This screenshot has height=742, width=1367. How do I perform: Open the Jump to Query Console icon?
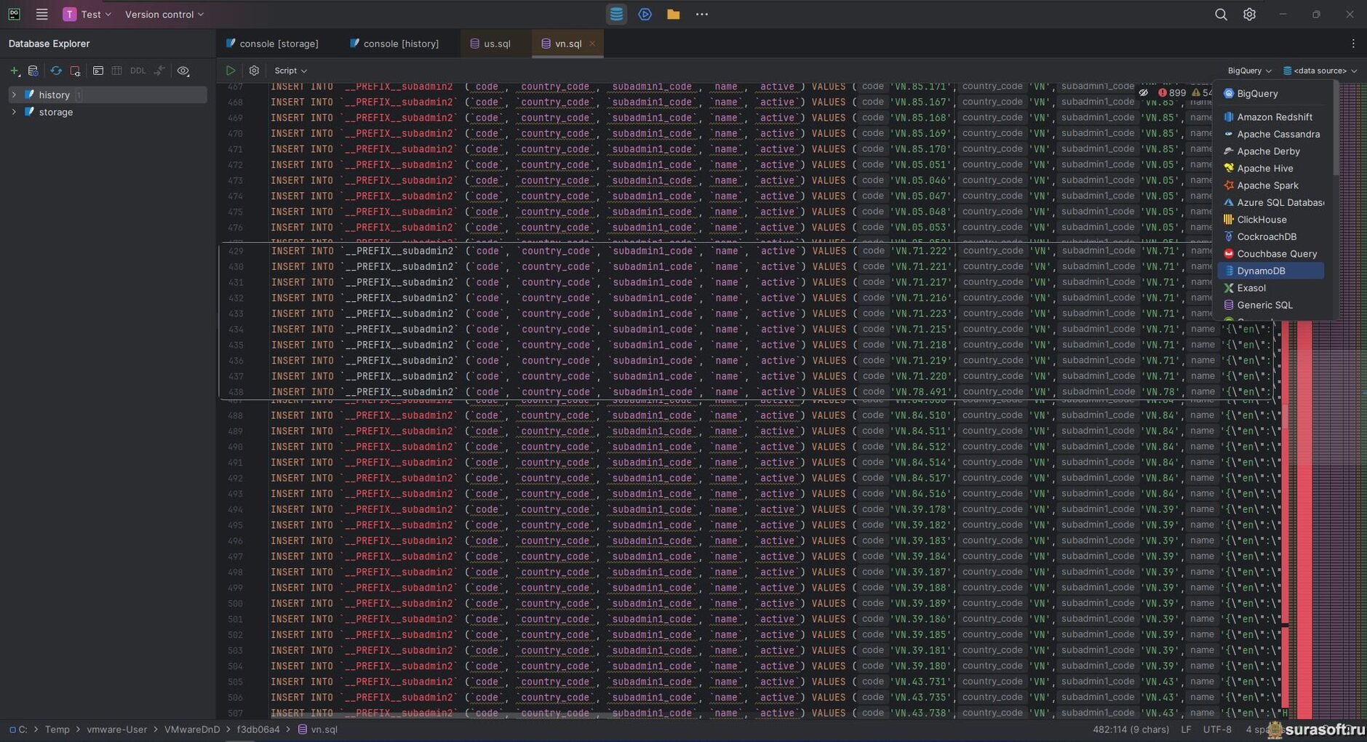tap(97, 71)
